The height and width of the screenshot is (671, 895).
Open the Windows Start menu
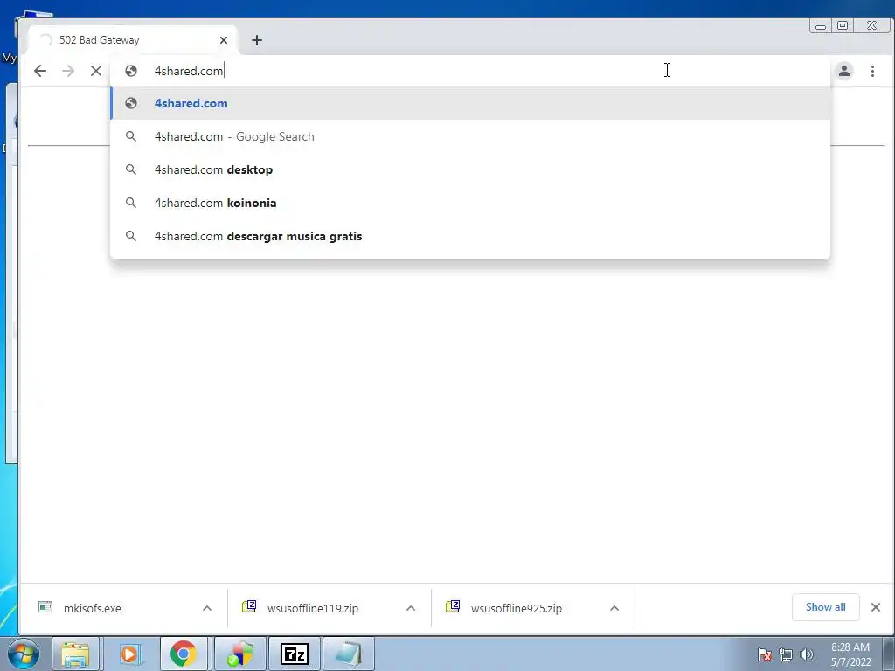[x=24, y=654]
